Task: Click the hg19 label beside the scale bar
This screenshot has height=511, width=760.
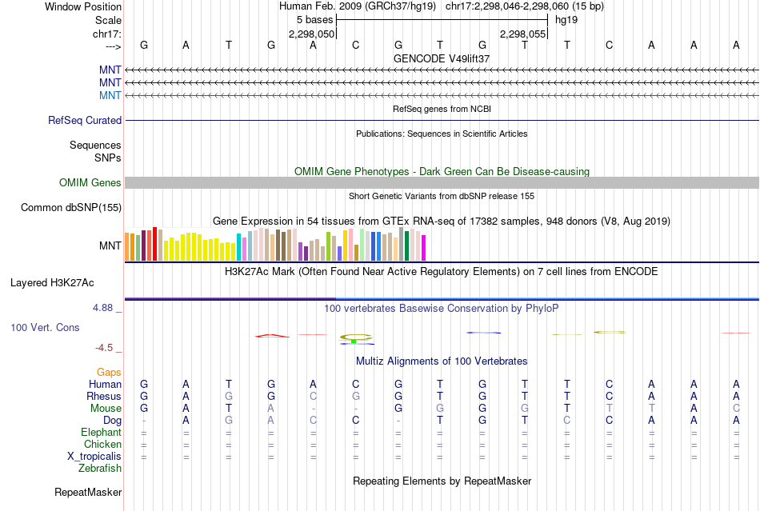Action: coord(566,20)
